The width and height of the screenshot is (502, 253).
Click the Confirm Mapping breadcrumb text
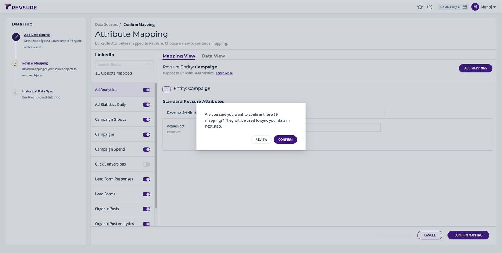[x=139, y=24]
